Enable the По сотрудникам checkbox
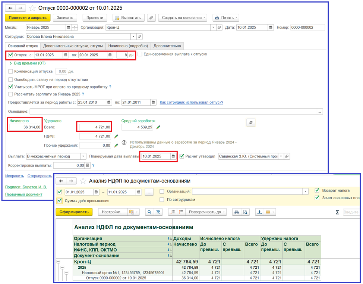 pyautogui.click(x=162, y=199)
